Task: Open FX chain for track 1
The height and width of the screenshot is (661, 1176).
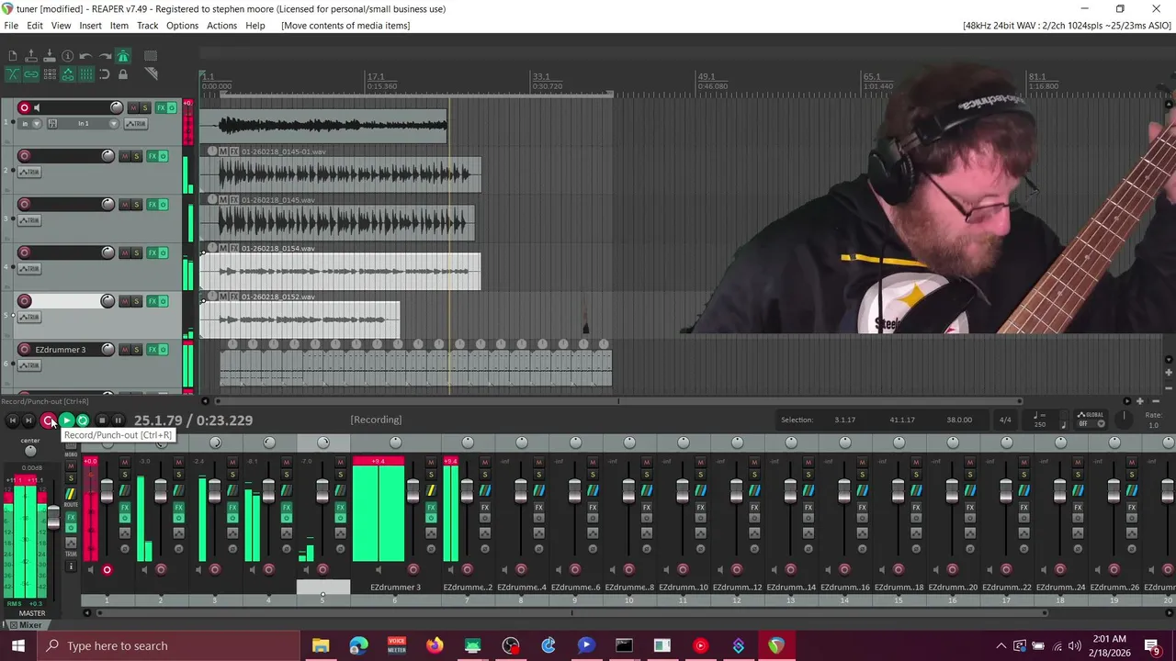Action: click(x=161, y=107)
